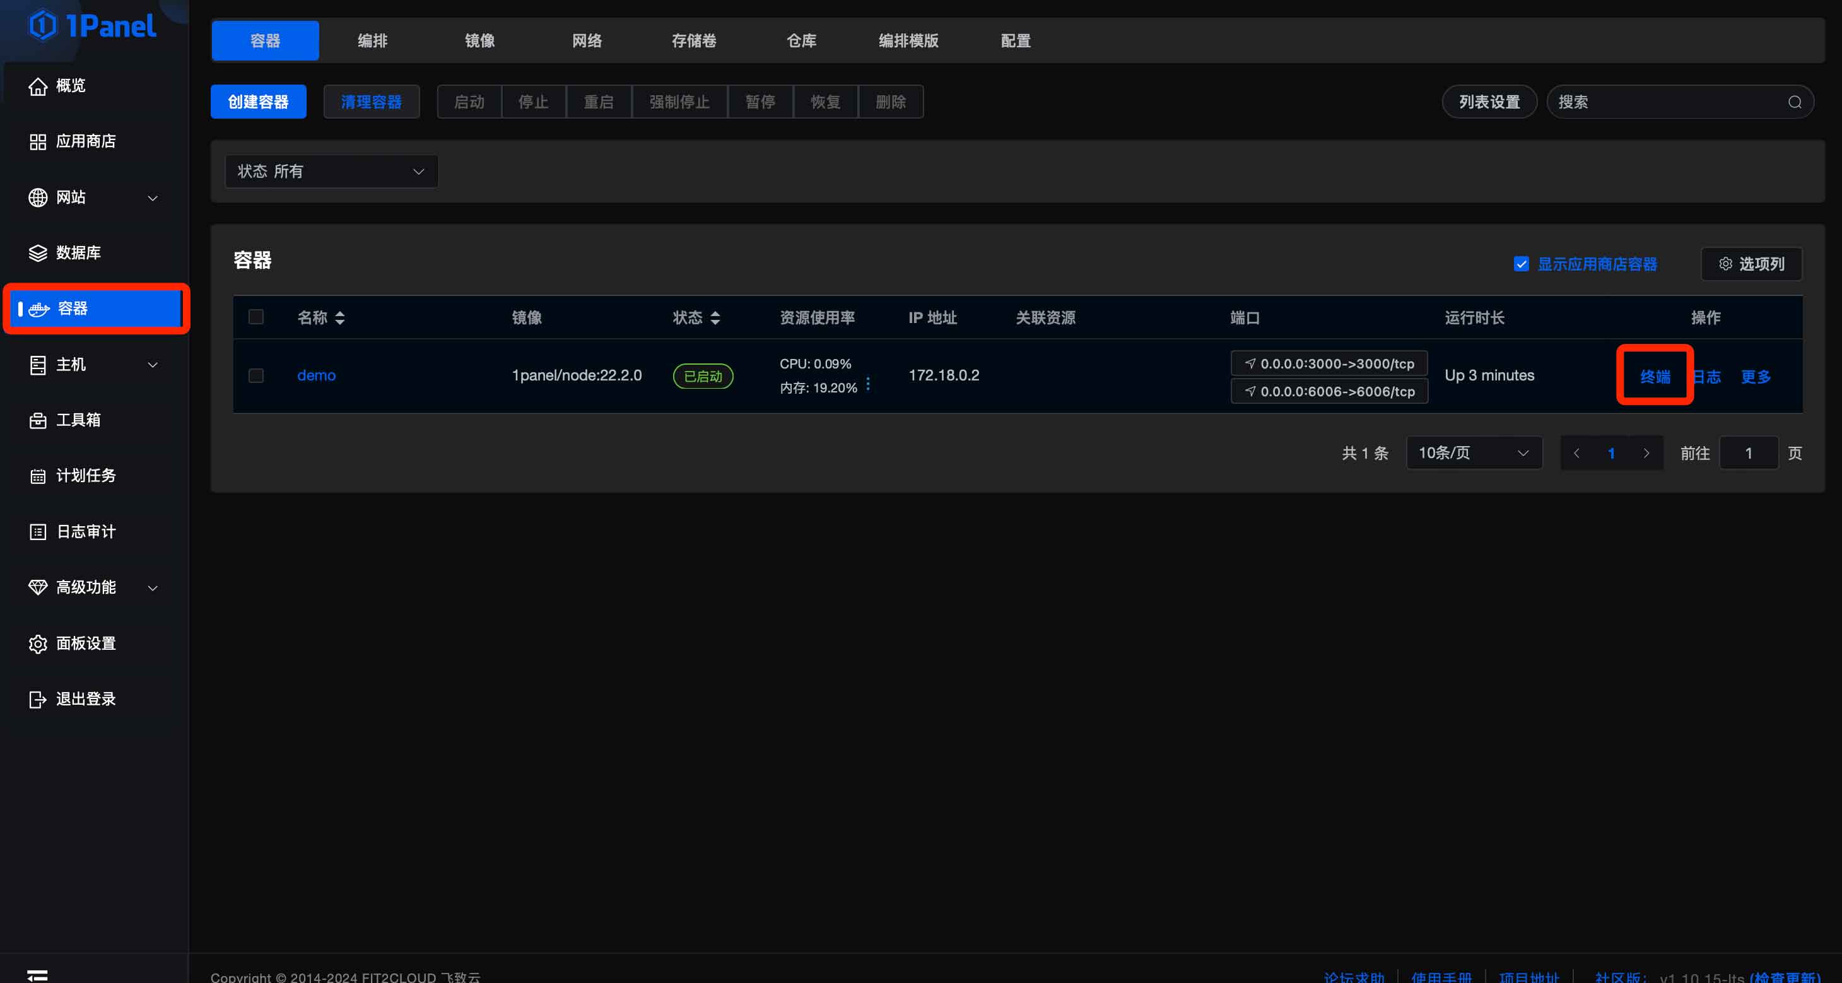Open 应用商店 app store grid icon
This screenshot has height=983, width=1842.
[38, 142]
